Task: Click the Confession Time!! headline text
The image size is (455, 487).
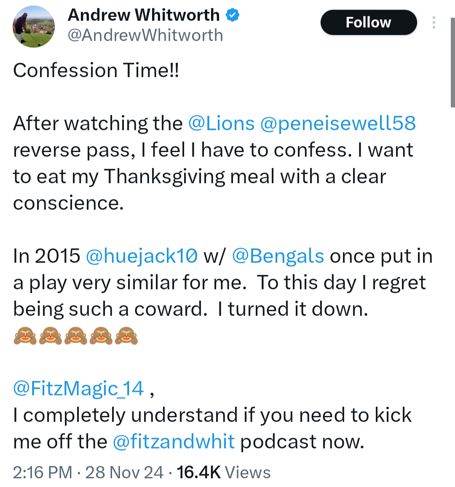Action: 96,70
